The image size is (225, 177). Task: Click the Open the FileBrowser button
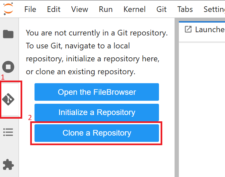[x=97, y=92]
